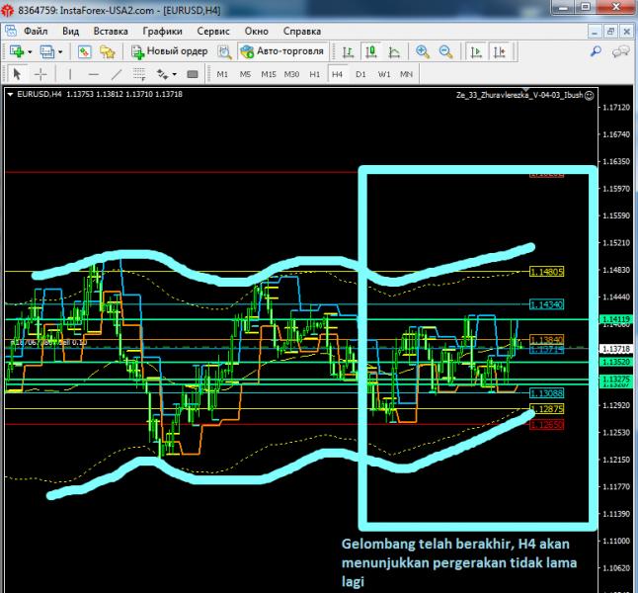Switch chart to line chart mode
The width and height of the screenshot is (638, 593).
pos(394,51)
